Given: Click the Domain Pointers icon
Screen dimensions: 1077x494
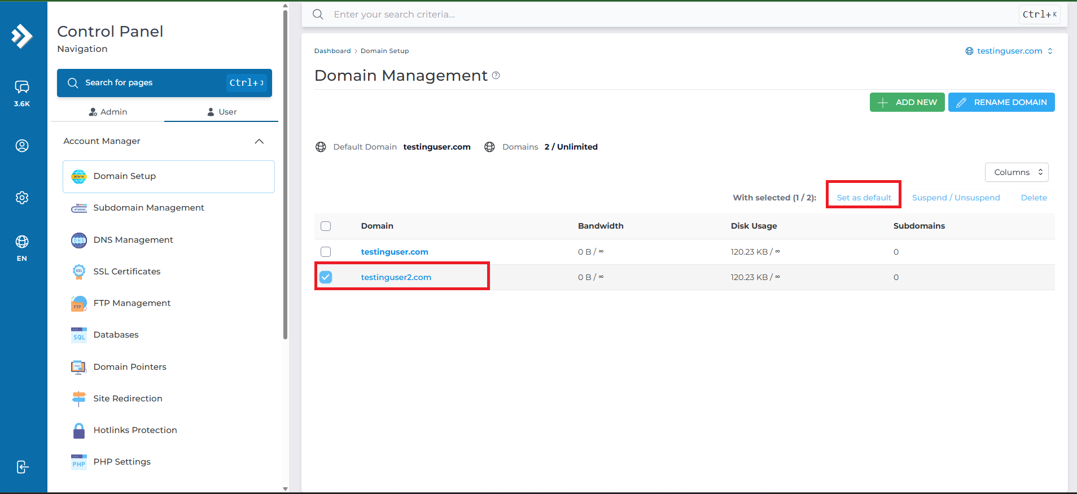Looking at the screenshot, I should click(79, 368).
